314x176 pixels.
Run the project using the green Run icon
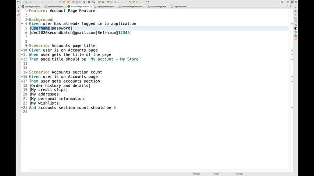(89, 2)
